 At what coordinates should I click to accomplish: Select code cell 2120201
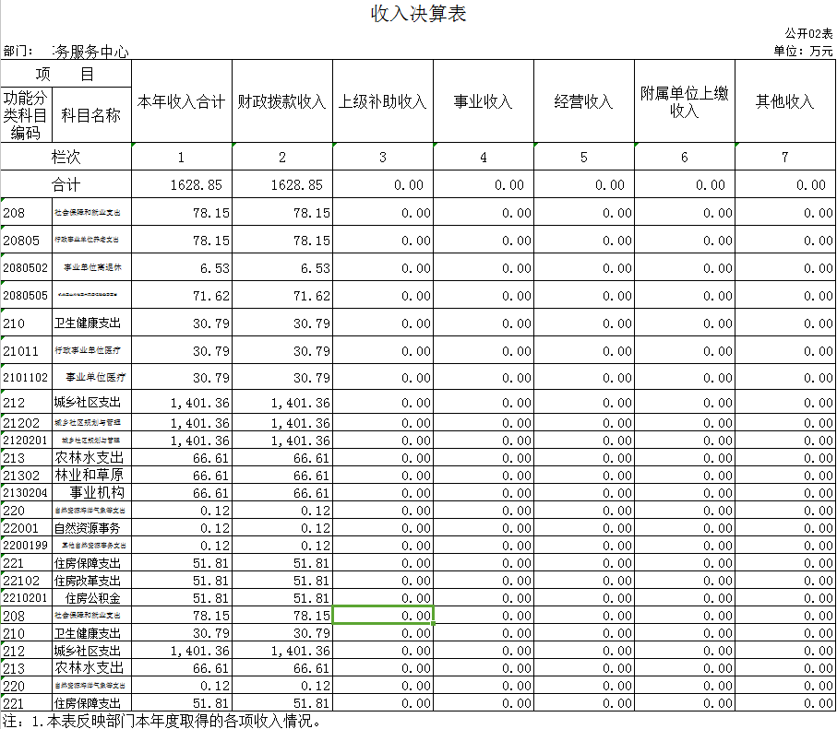(26, 441)
